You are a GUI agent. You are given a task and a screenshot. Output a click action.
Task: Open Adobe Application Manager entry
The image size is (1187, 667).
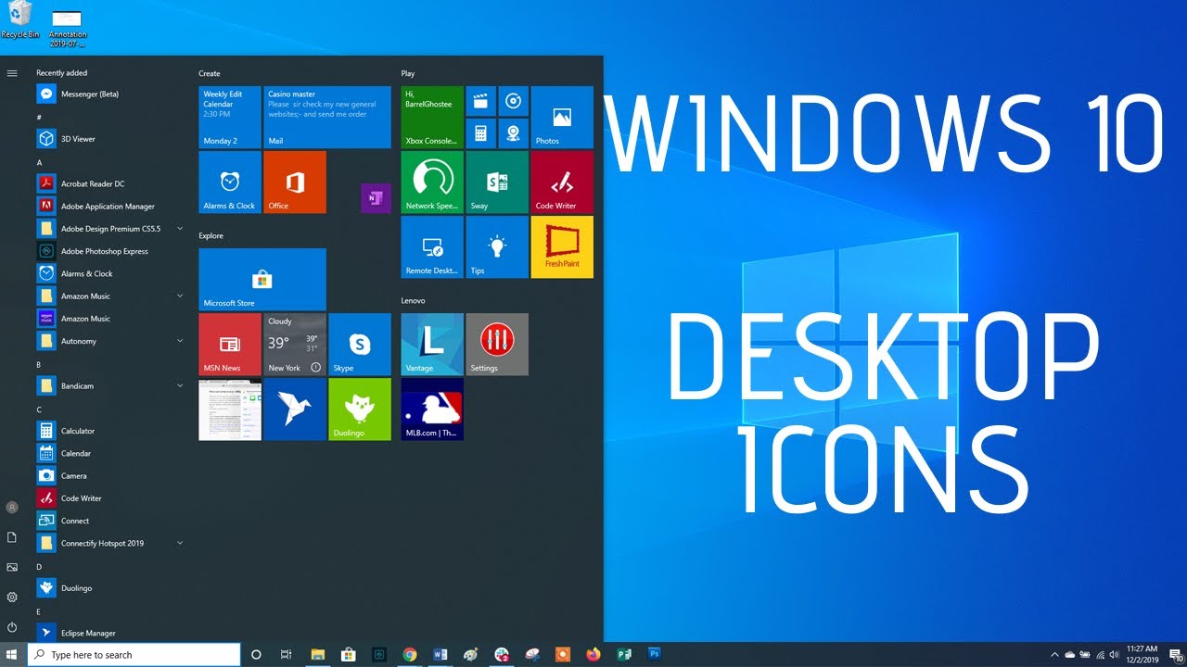(109, 207)
